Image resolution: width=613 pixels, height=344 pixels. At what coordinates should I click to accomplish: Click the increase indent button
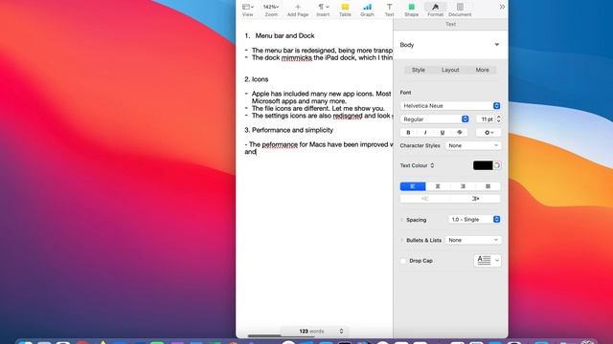475,199
